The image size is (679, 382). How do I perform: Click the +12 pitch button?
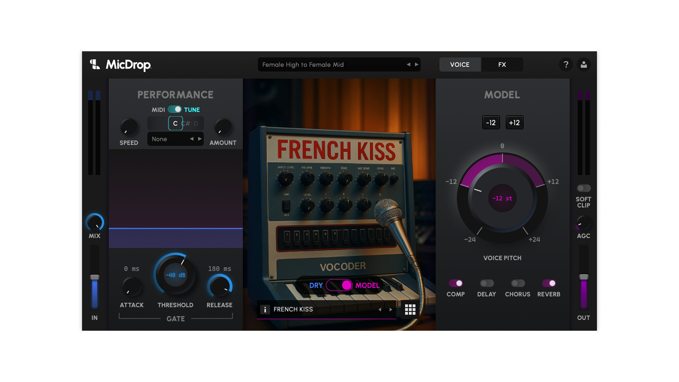click(x=514, y=123)
